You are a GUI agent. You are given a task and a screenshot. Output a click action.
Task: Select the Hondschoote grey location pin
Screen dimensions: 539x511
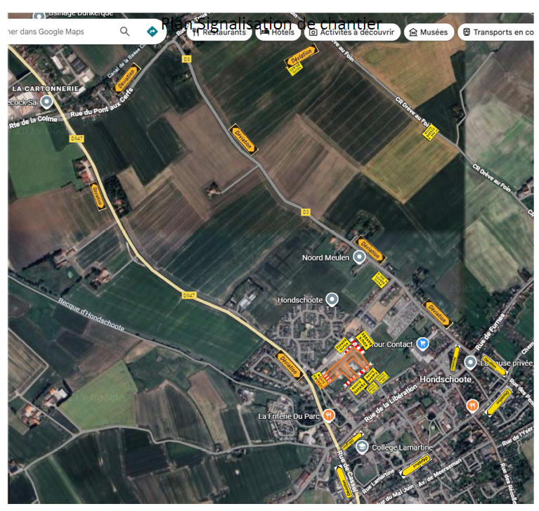click(x=332, y=300)
